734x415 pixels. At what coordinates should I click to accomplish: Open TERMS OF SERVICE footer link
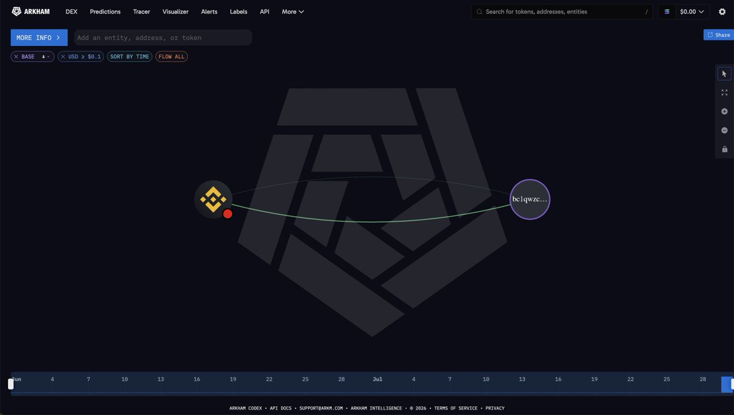pyautogui.click(x=455, y=408)
